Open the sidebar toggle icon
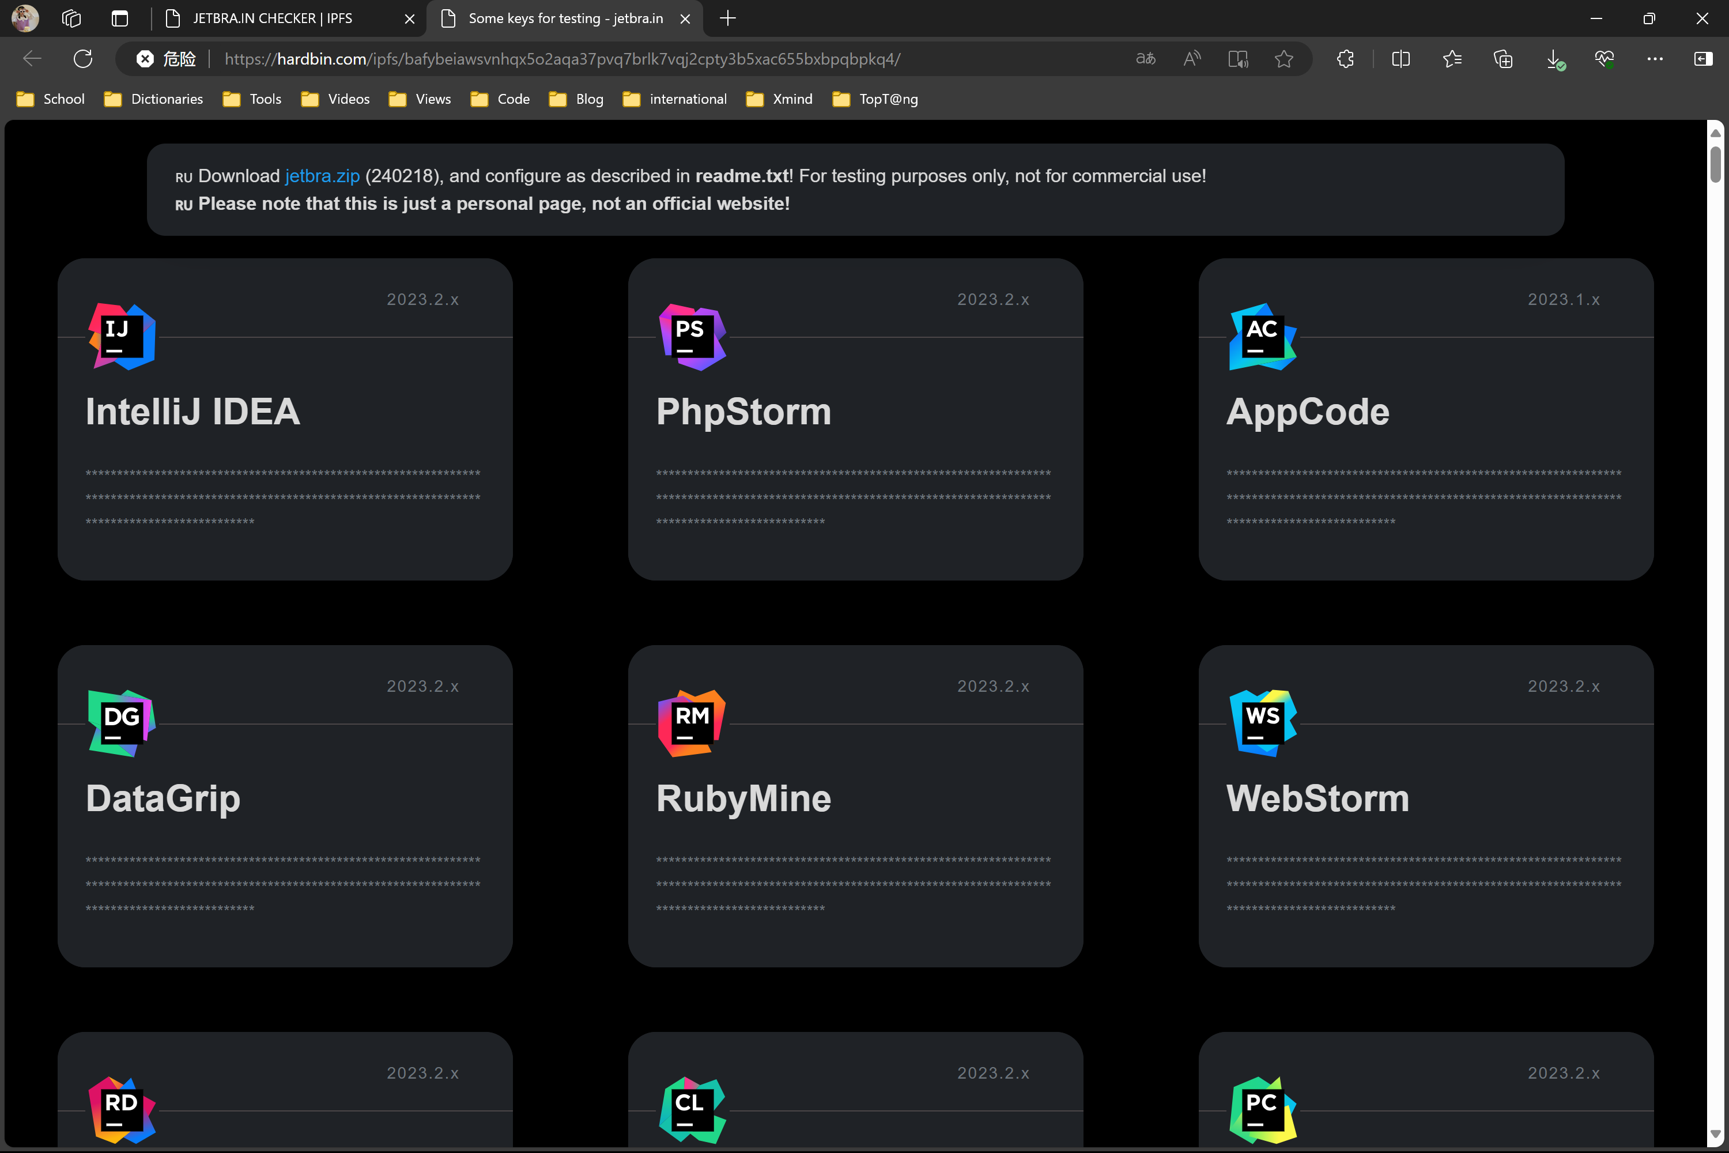1729x1153 pixels. pos(1703,59)
